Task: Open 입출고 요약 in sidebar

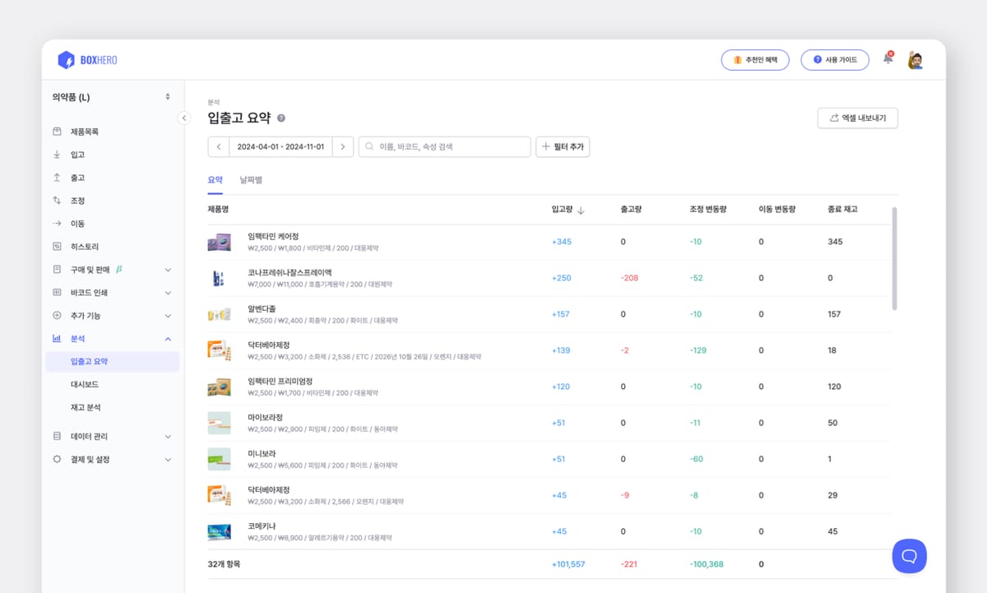Action: click(112, 362)
